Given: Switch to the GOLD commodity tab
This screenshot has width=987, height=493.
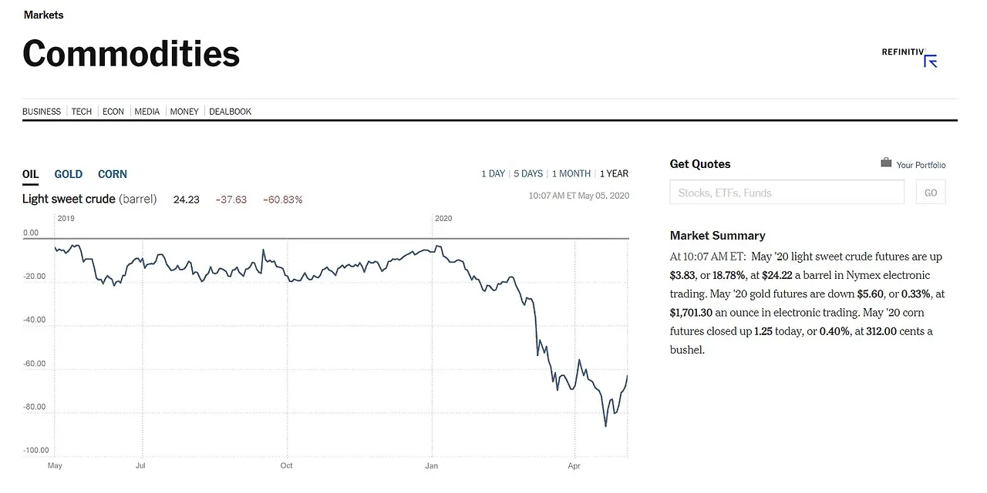Looking at the screenshot, I should 68,174.
